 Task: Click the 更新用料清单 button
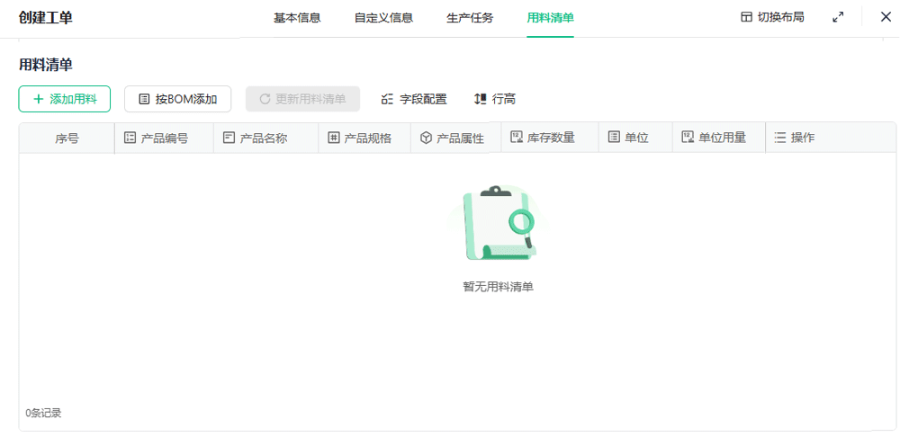[302, 99]
